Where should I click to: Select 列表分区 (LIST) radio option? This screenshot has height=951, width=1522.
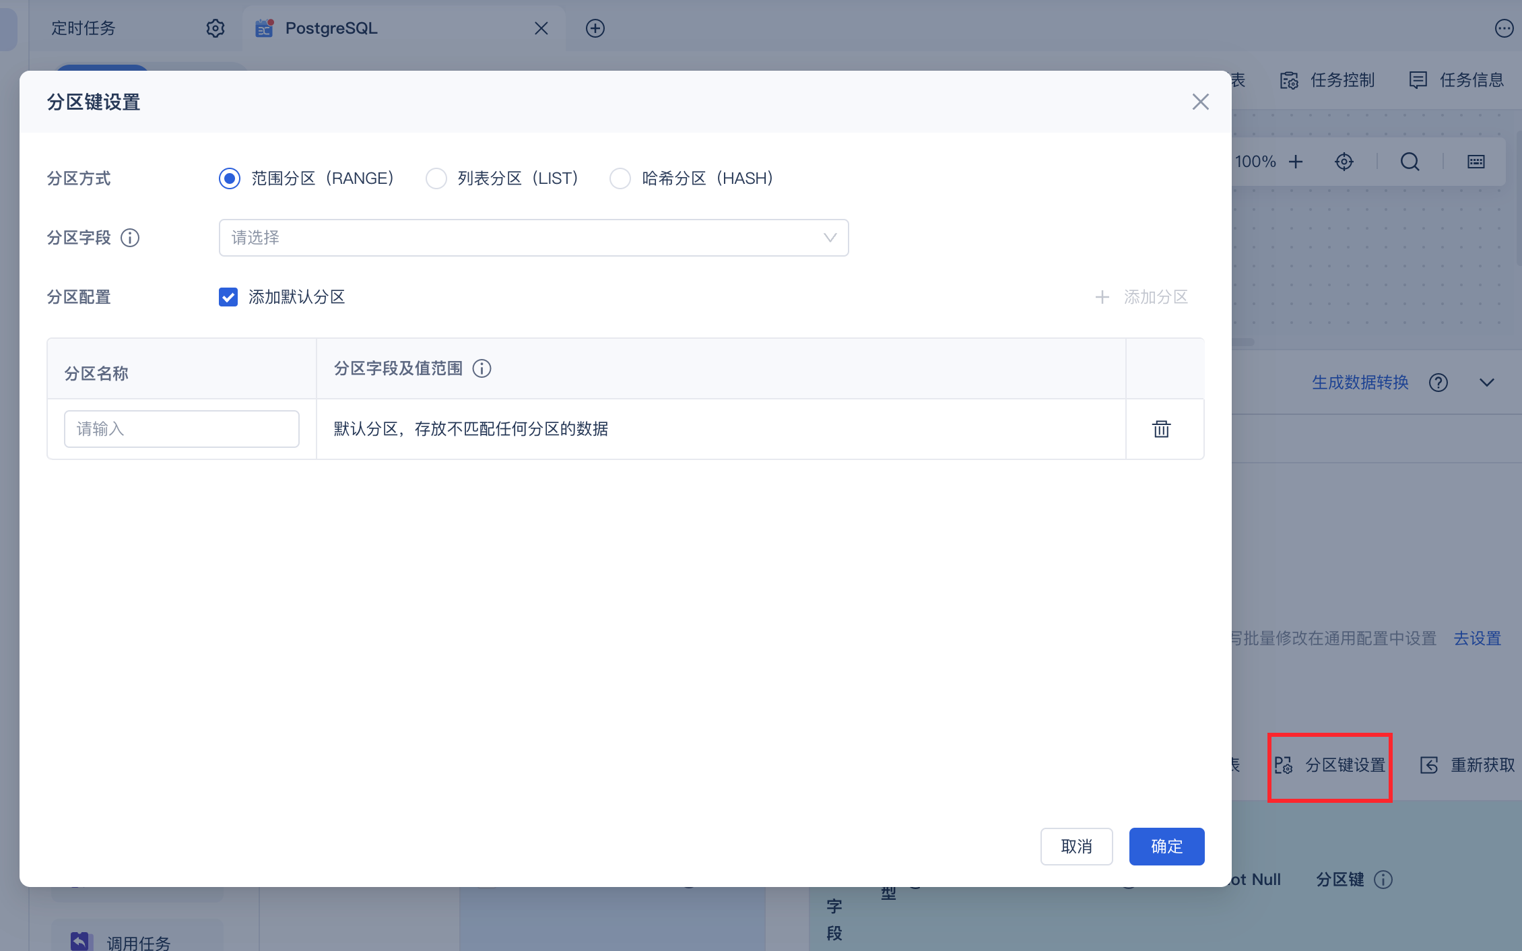tap(436, 178)
